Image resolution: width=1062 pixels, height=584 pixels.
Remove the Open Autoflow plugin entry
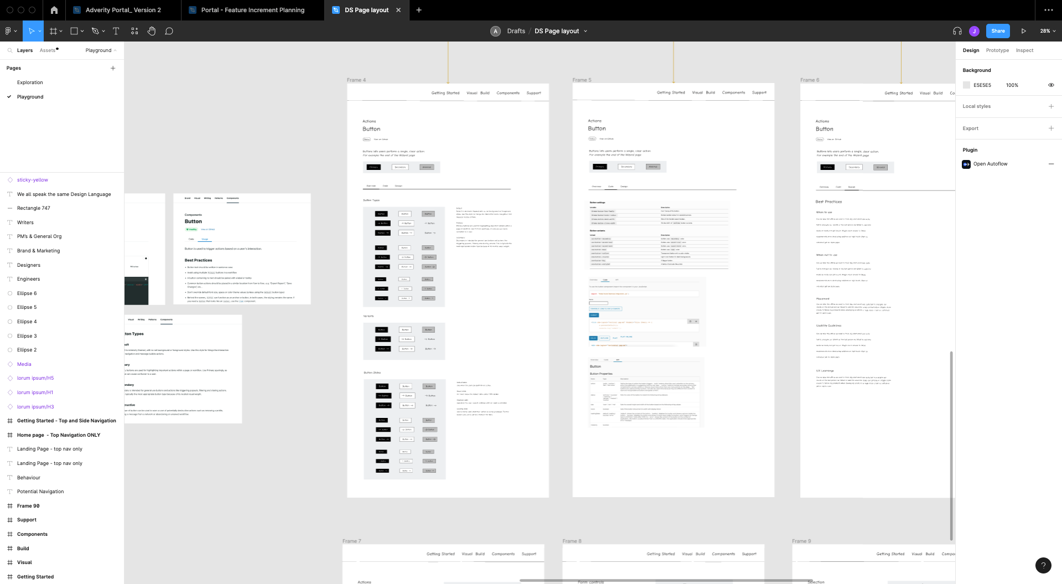[1051, 164]
